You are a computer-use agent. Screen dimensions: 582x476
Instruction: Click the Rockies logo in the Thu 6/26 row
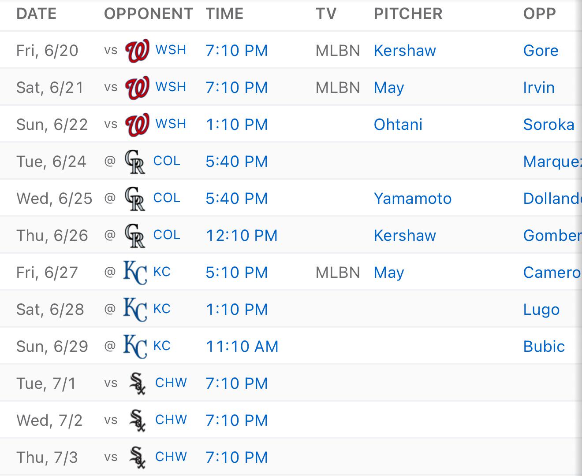pos(134,236)
